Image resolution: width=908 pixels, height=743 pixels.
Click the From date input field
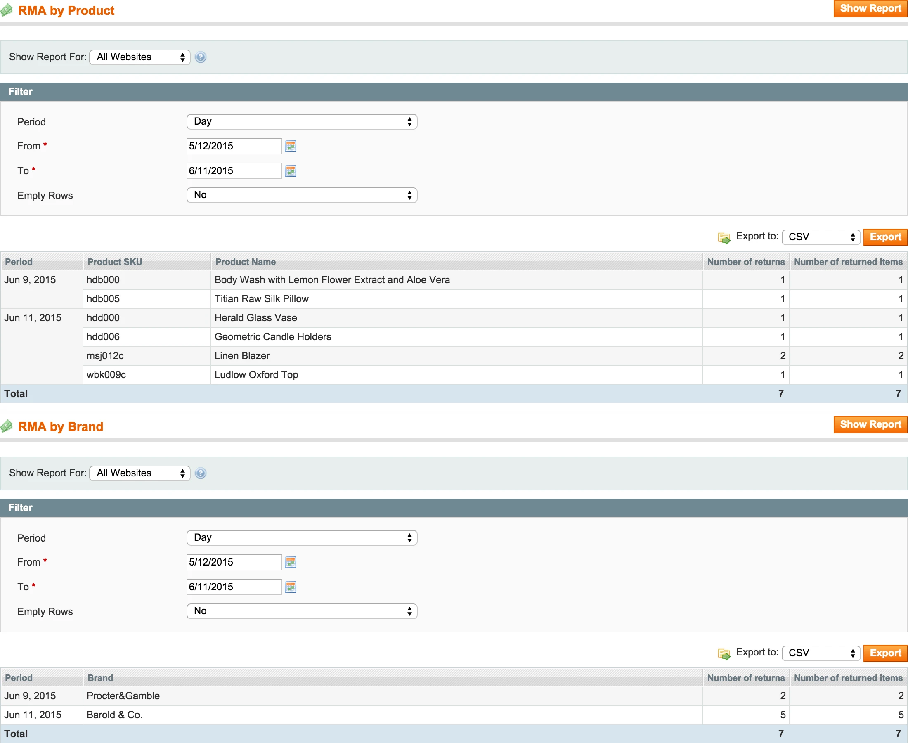[x=234, y=146]
